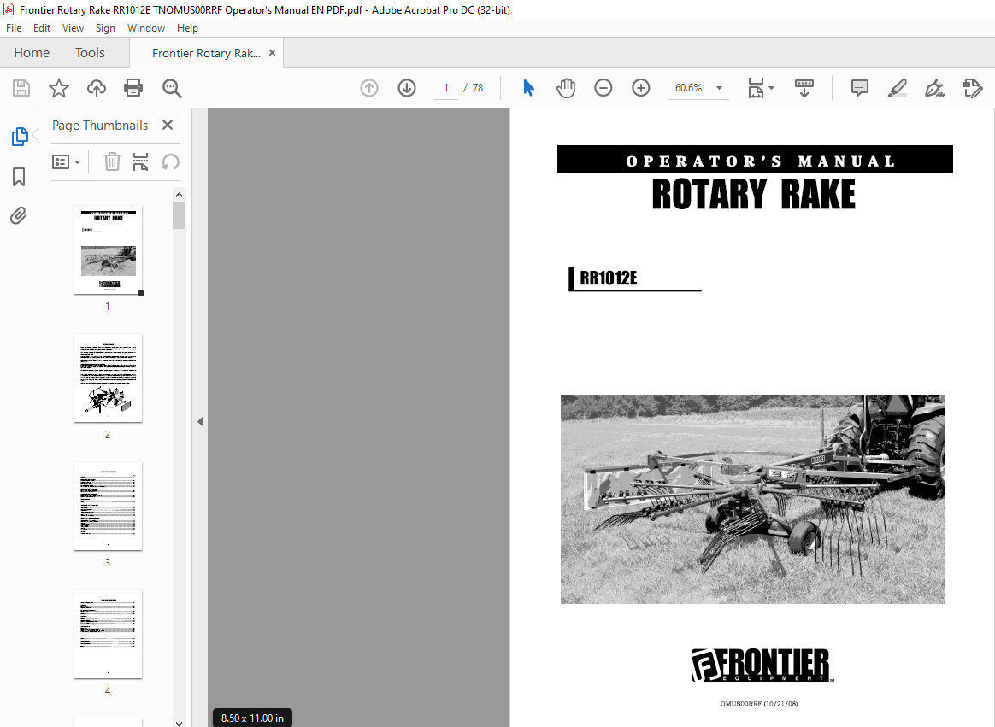Click the fit page width icon

pos(756,88)
